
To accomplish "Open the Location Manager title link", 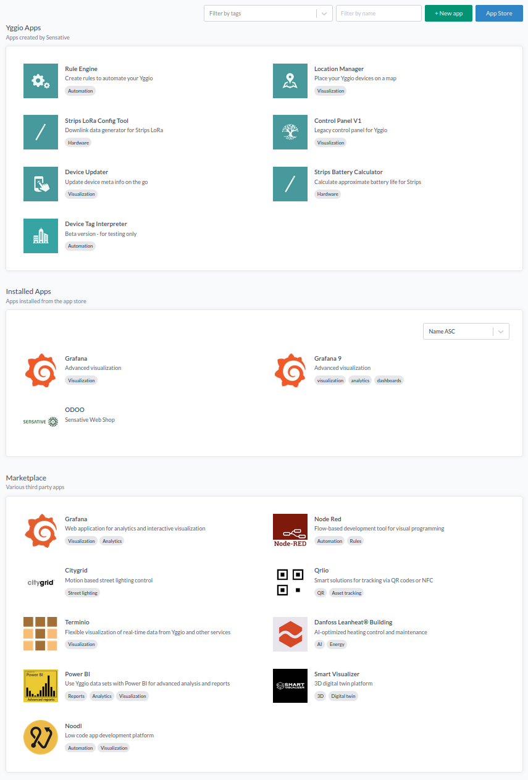I will click(x=339, y=69).
